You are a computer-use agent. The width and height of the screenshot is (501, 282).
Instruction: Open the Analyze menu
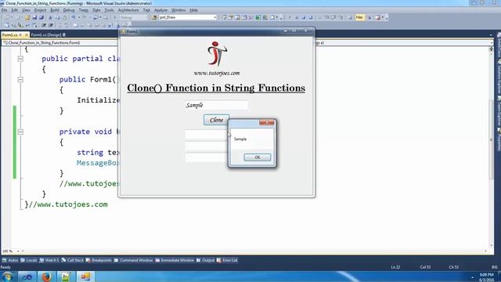160,10
